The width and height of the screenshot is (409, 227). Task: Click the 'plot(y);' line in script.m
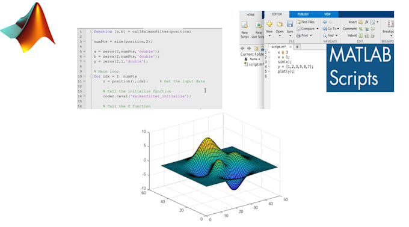(286, 71)
